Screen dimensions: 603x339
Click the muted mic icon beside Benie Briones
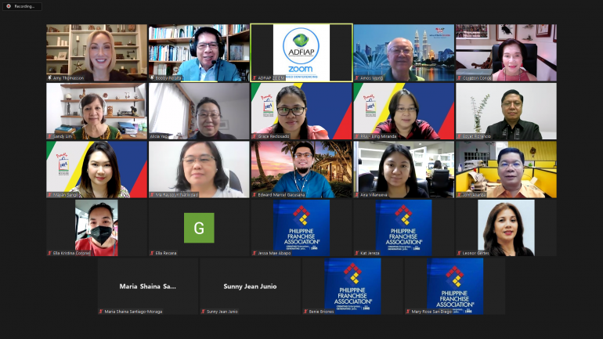pos(305,312)
